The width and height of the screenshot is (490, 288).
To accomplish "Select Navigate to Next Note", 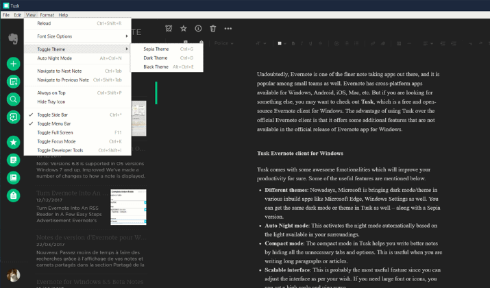I will 77,71.
